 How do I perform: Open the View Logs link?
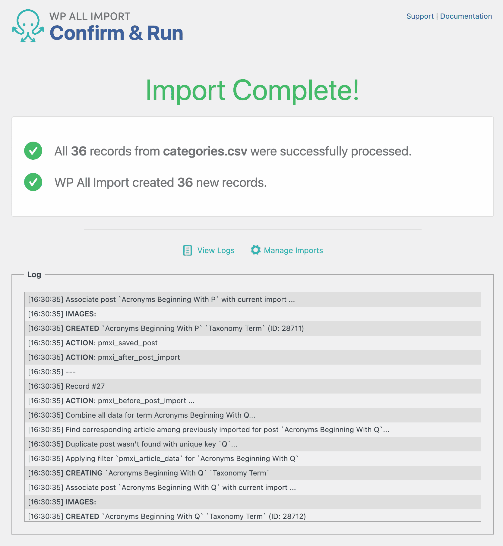coord(216,250)
